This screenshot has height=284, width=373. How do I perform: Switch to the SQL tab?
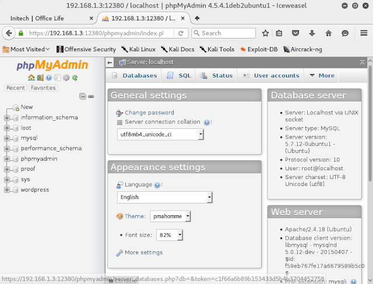coord(179,76)
